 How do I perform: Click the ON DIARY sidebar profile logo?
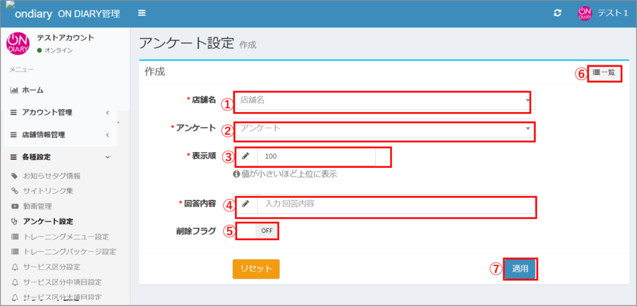18,44
